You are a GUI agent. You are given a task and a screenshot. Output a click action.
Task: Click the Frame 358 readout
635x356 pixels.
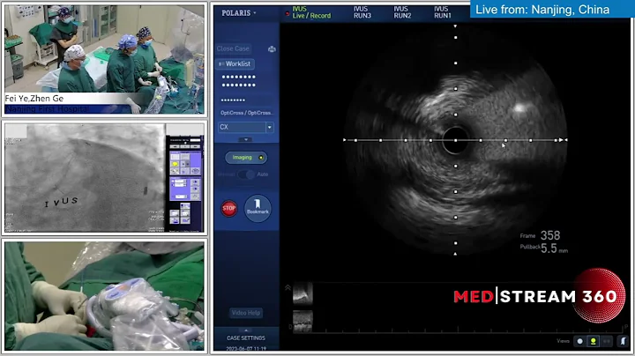(x=541, y=235)
